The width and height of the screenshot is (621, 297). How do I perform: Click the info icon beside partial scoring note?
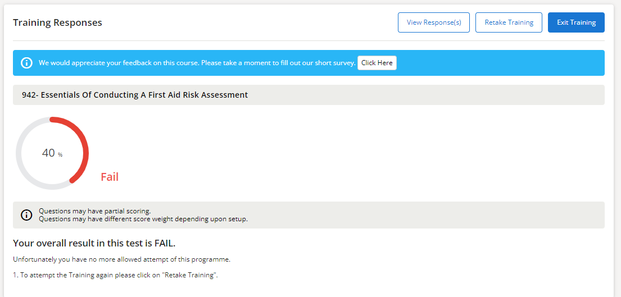[26, 215]
